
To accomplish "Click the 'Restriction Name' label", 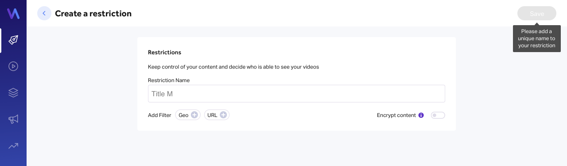I will (x=169, y=80).
